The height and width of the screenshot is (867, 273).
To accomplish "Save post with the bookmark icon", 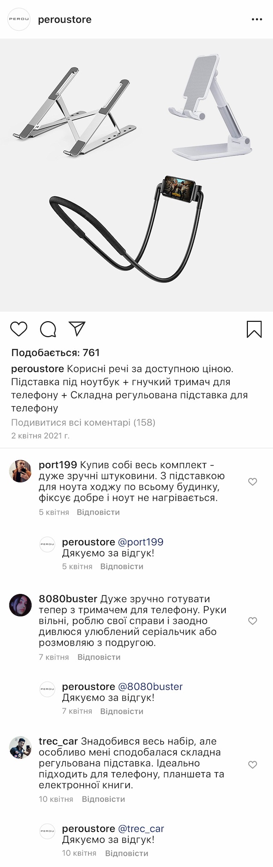I will click(x=254, y=329).
